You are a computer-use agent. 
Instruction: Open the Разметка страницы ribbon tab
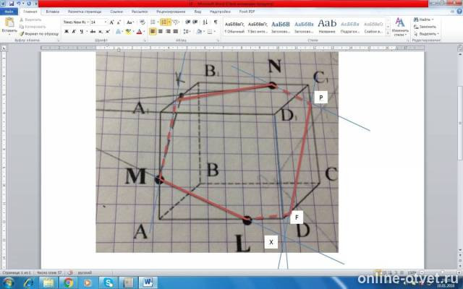pyautogui.click(x=84, y=12)
